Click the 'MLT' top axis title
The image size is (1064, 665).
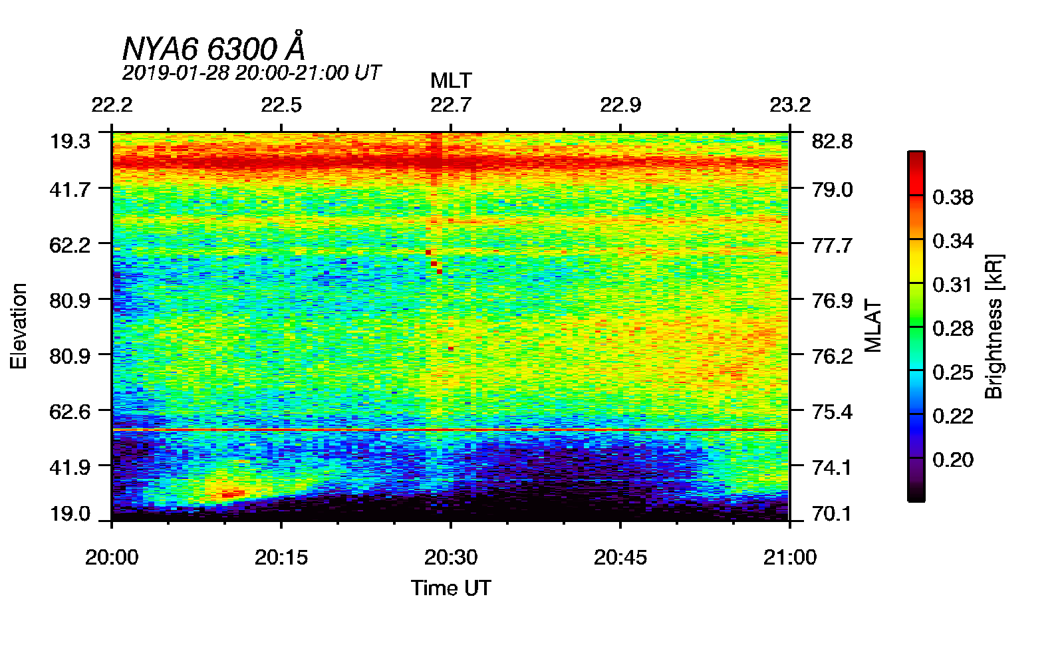(451, 80)
